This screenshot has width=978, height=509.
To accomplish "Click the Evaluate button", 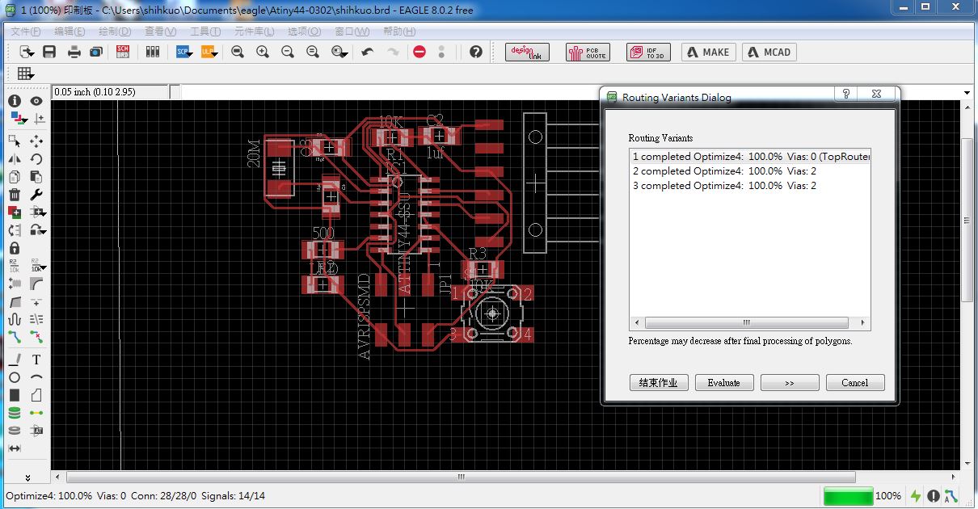I will [x=723, y=382].
